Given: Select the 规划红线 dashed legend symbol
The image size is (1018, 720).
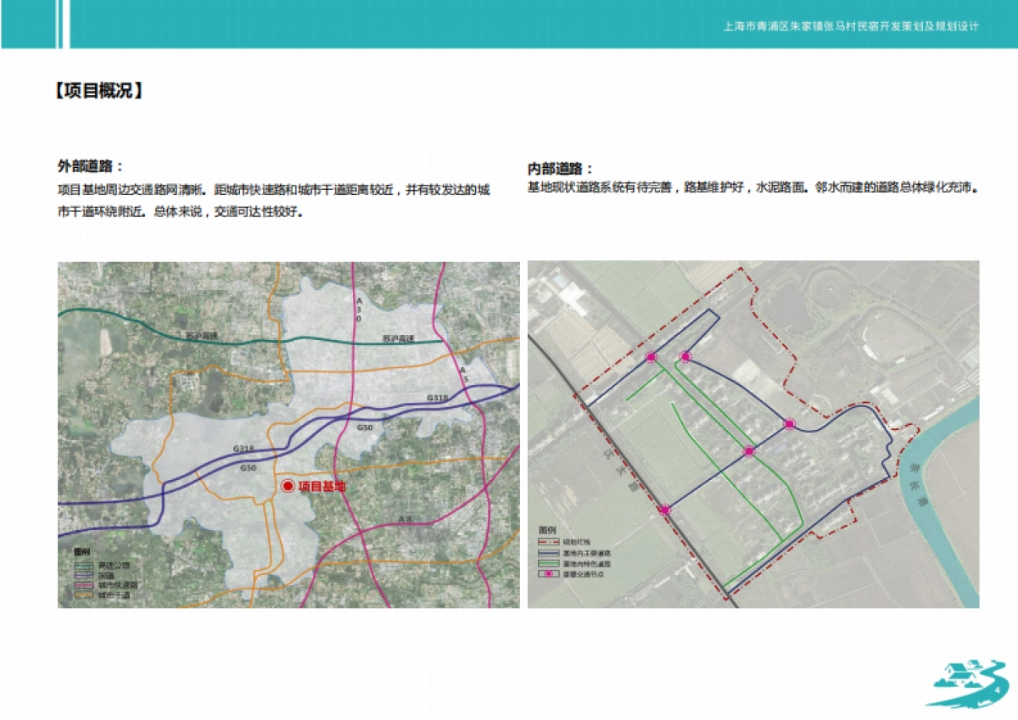Looking at the screenshot, I should (549, 542).
